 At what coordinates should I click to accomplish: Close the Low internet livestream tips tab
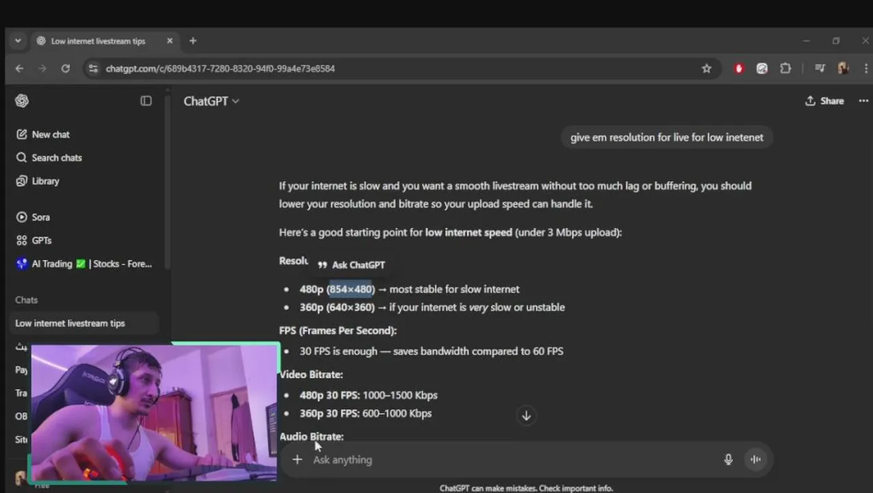170,41
